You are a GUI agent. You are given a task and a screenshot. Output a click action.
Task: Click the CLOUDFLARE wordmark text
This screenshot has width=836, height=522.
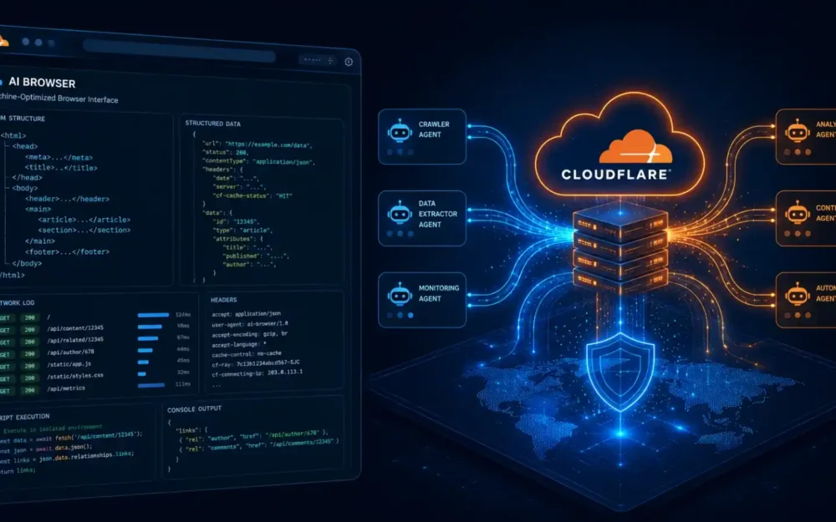click(x=616, y=175)
